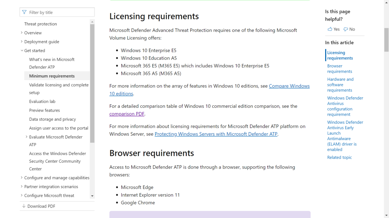The height and width of the screenshot is (218, 389).
Task: Open Assign user access to the portal
Action: tap(59, 128)
